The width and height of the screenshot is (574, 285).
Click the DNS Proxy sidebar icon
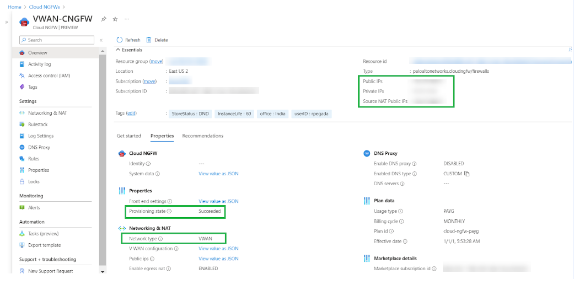22,147
